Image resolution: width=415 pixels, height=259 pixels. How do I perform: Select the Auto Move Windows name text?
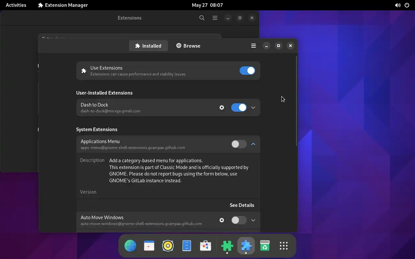click(102, 218)
